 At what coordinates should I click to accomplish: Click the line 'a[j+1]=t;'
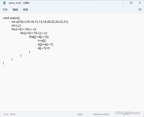44,48
